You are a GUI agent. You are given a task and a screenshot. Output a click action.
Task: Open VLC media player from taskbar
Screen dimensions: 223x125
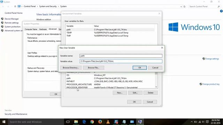tap(108, 122)
